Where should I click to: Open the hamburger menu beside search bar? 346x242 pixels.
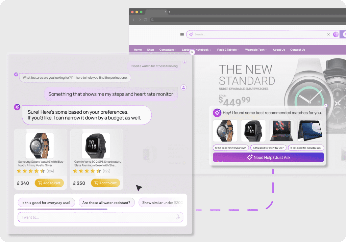pos(182,35)
